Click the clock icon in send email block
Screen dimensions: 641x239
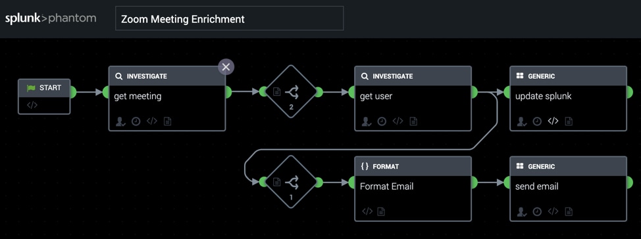537,211
